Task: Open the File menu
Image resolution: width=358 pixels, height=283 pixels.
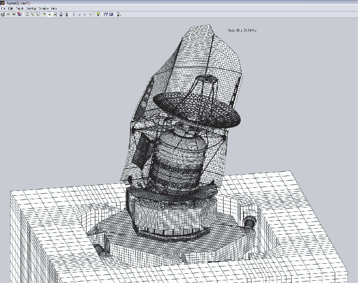Action: point(4,8)
